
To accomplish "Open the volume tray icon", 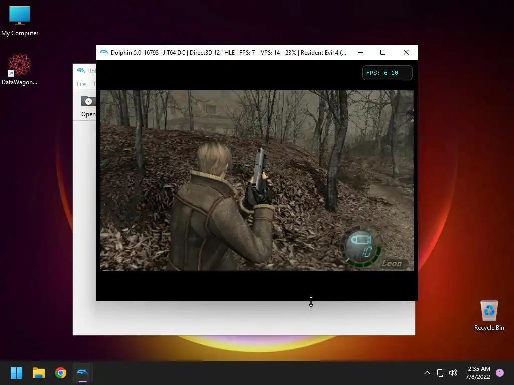I will [453, 373].
